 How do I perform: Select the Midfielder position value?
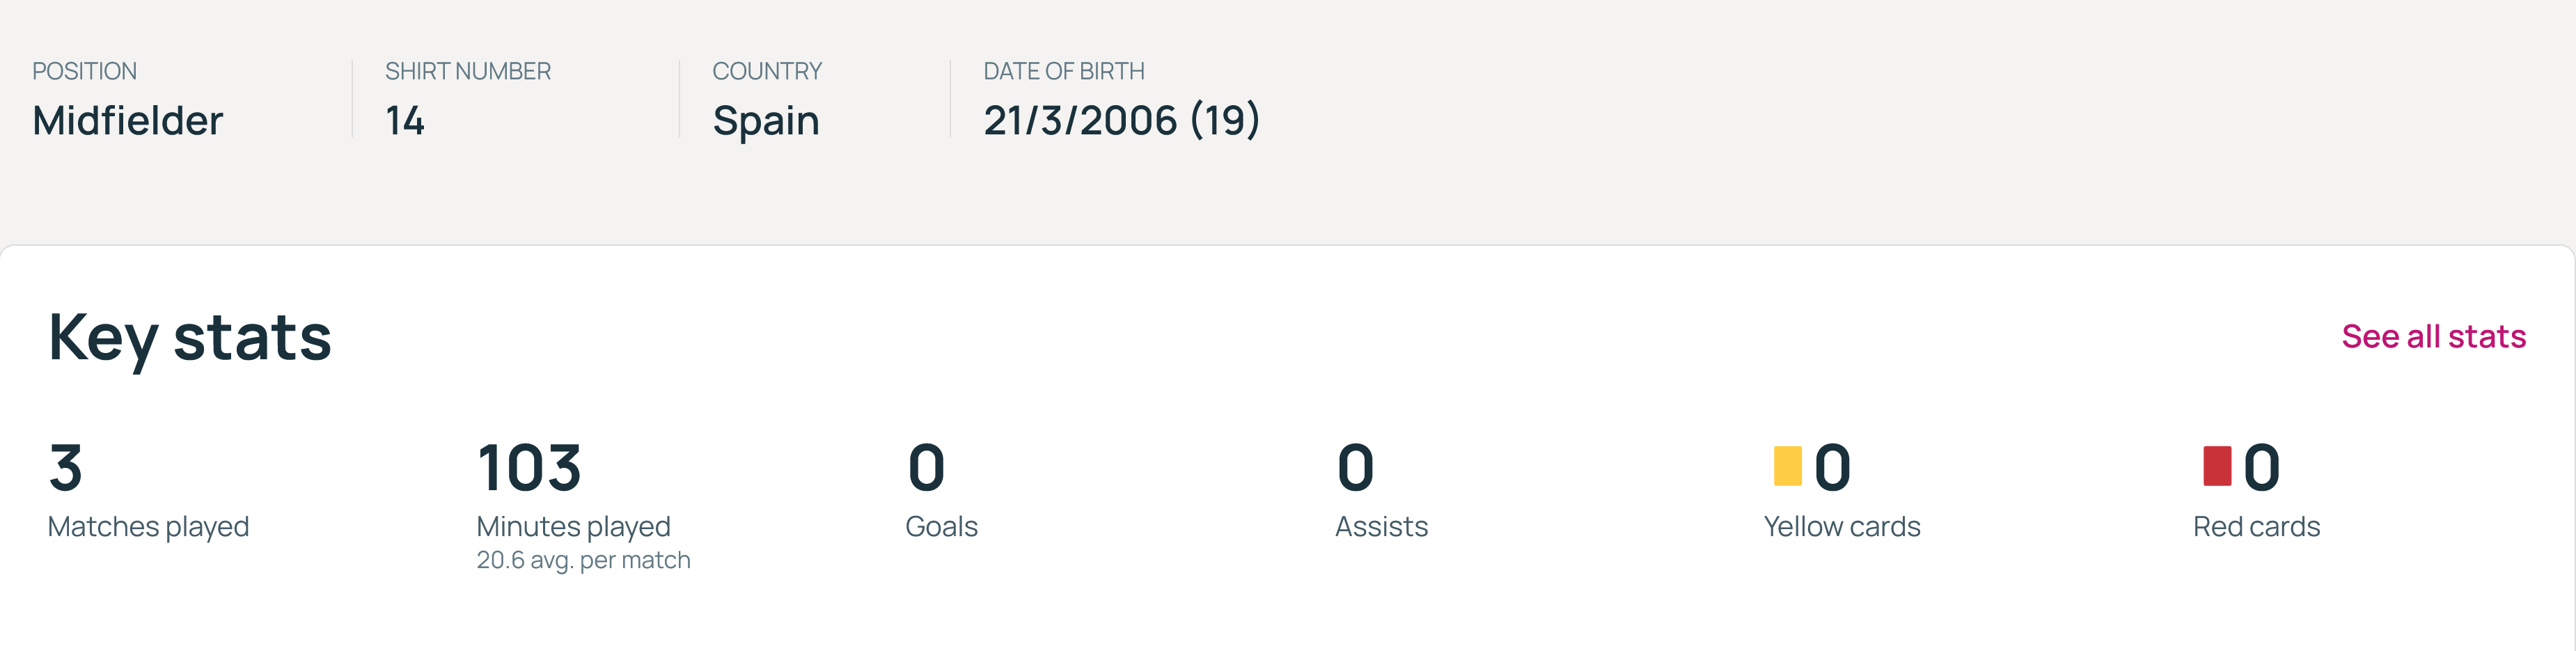(x=128, y=120)
